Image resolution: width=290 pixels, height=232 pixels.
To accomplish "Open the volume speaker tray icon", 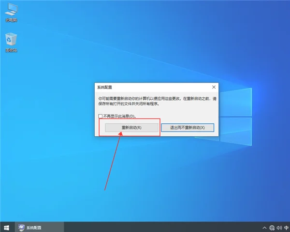I will point(279,228).
